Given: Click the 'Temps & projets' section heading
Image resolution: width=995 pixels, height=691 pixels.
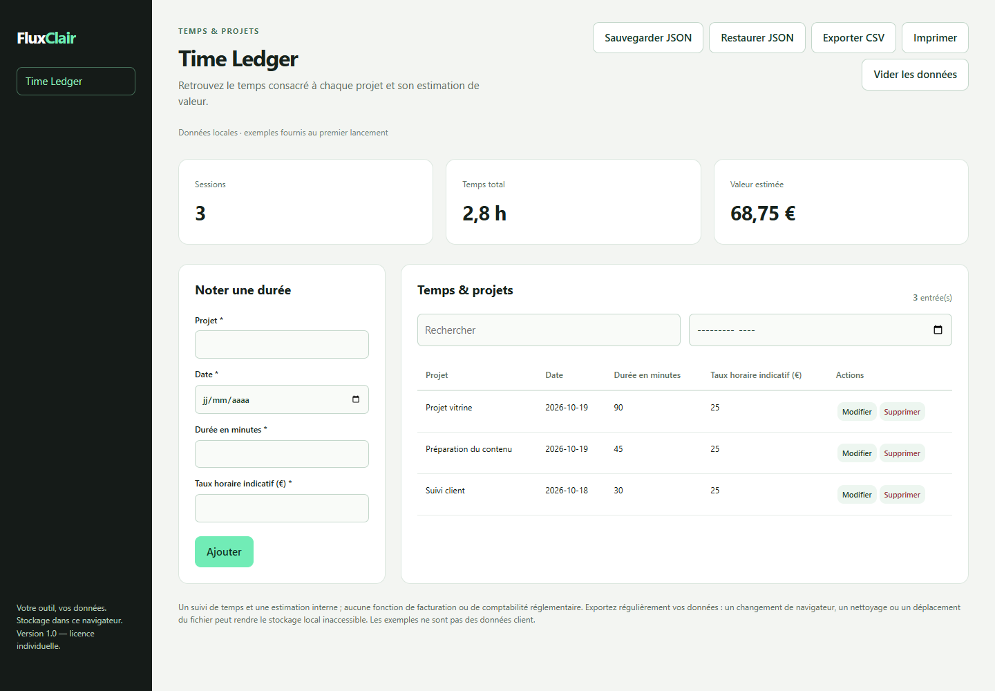Looking at the screenshot, I should [x=465, y=290].
